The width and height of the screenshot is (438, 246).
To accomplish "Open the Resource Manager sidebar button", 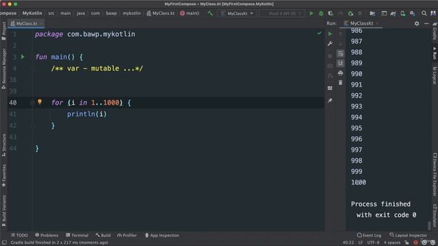I will [3, 68].
